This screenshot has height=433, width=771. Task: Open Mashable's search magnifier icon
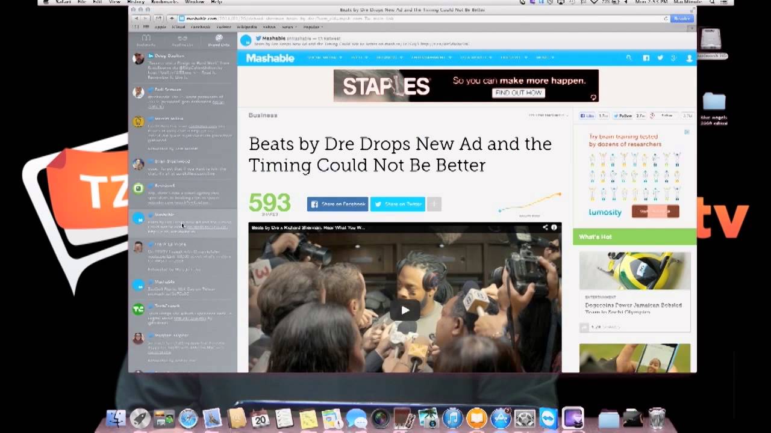coord(629,58)
